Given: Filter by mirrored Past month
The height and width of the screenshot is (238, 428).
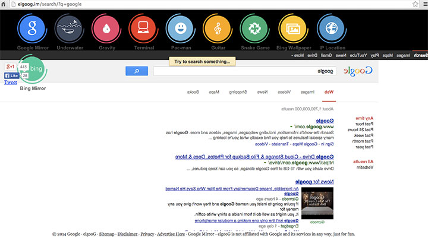Looking at the screenshot, I should click(x=363, y=141).
